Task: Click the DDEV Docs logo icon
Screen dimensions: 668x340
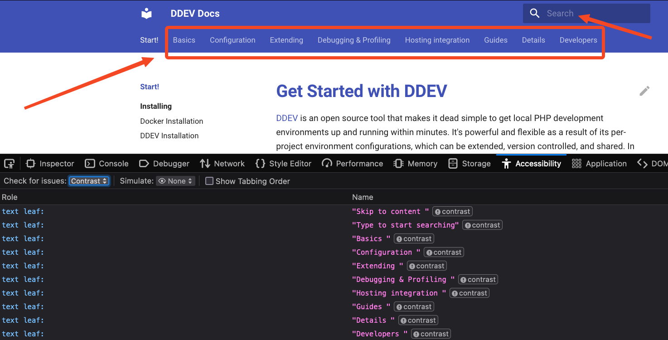Action: pyautogui.click(x=146, y=14)
